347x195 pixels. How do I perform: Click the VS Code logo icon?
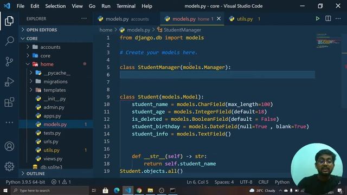[x=7, y=6]
